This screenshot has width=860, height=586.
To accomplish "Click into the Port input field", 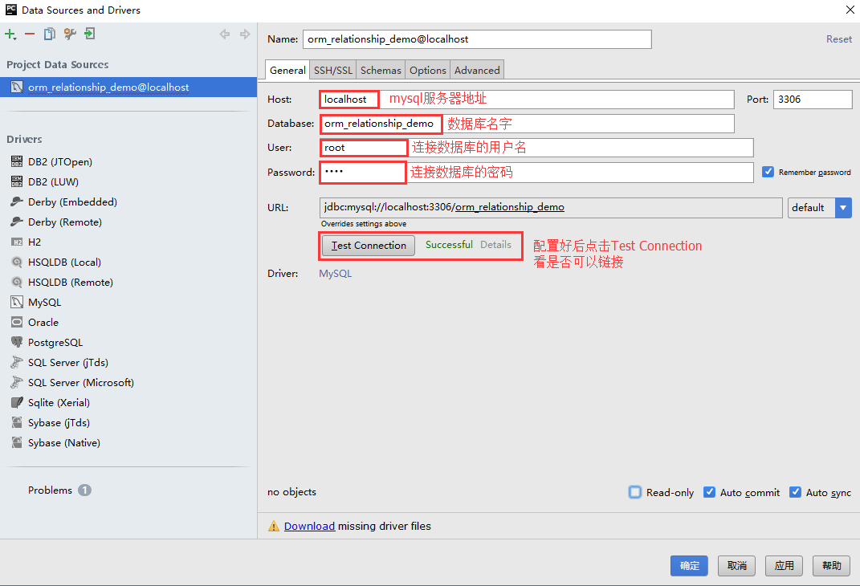I will [x=812, y=100].
